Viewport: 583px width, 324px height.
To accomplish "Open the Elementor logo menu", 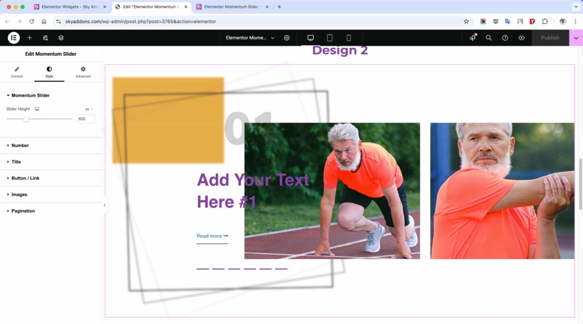I will click(x=14, y=38).
